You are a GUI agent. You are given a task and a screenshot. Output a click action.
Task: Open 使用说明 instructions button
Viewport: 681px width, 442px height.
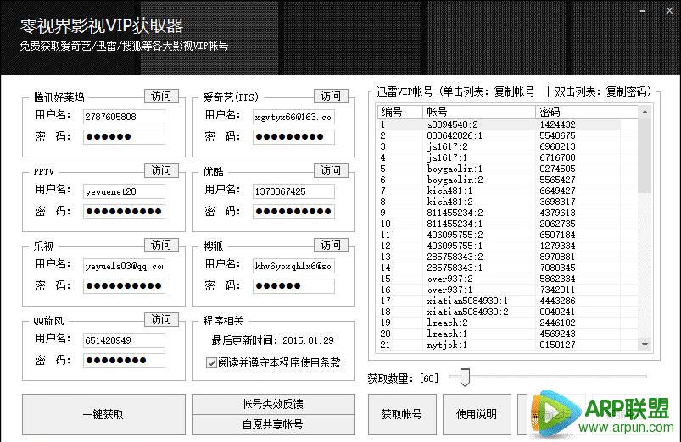(477, 414)
